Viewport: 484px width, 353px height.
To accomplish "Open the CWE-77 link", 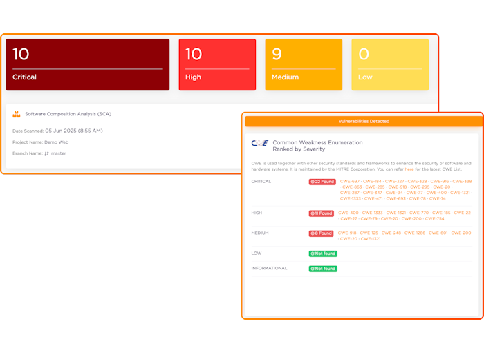I will click(415, 193).
